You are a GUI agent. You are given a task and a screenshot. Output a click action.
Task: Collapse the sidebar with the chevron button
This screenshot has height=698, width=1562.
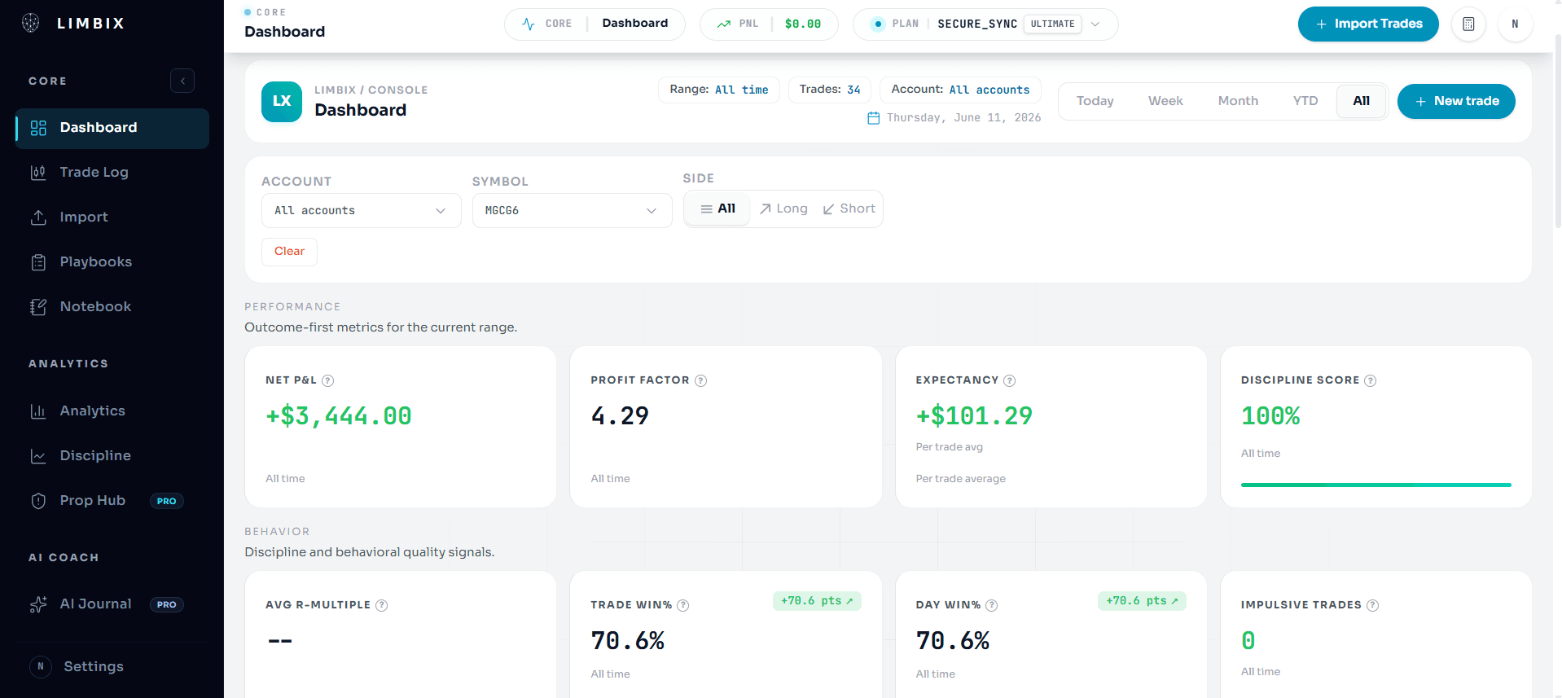182,81
